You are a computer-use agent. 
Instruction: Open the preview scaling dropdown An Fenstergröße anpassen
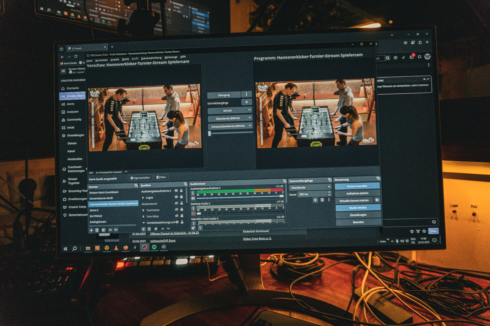click(126, 172)
